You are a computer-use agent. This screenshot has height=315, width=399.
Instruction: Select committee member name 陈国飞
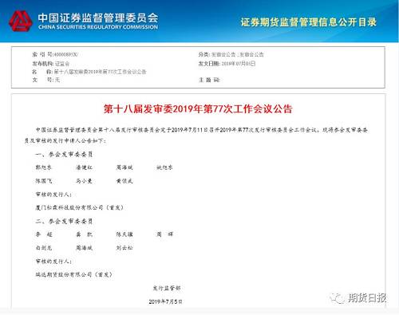tap(44, 181)
